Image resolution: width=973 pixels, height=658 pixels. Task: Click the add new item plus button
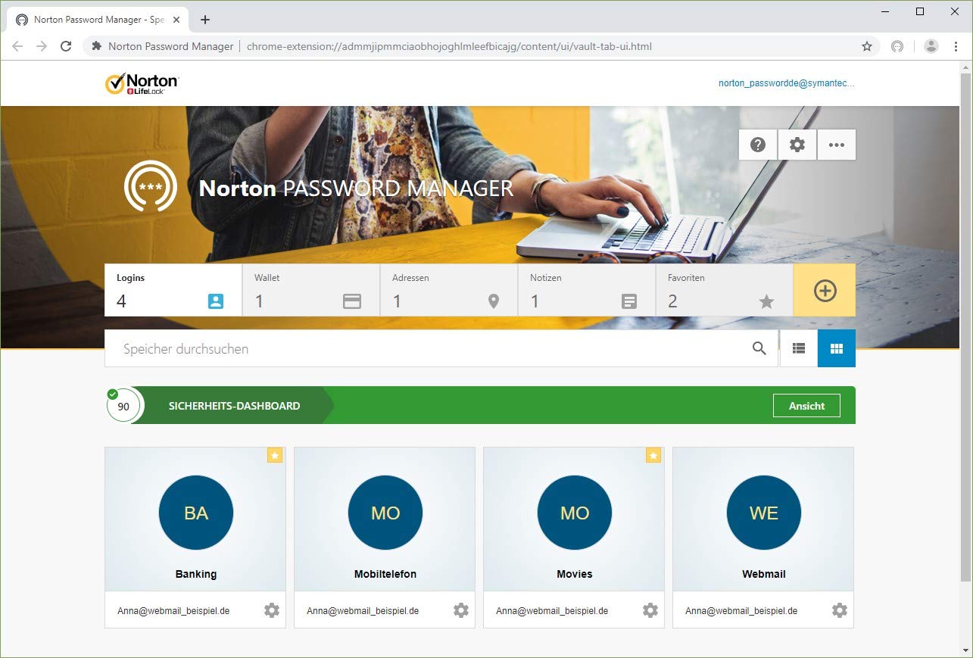825,290
